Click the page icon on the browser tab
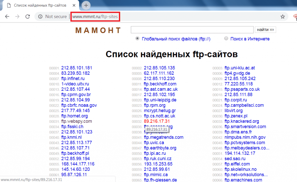The width and height of the screenshot is (297, 182). click(x=8, y=5)
